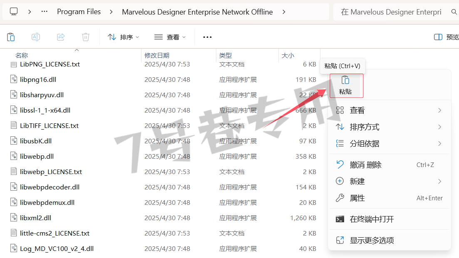Click the text file icon of LibTIFF_LICENSE.txt

[x=13, y=125]
